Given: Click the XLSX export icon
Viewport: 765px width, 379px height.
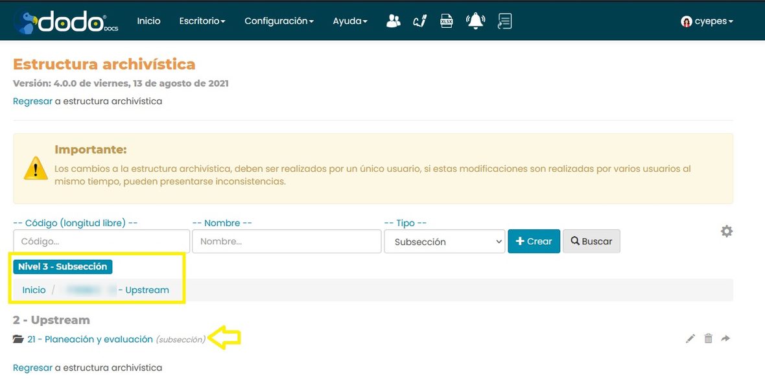Looking at the screenshot, I should tap(447, 21).
